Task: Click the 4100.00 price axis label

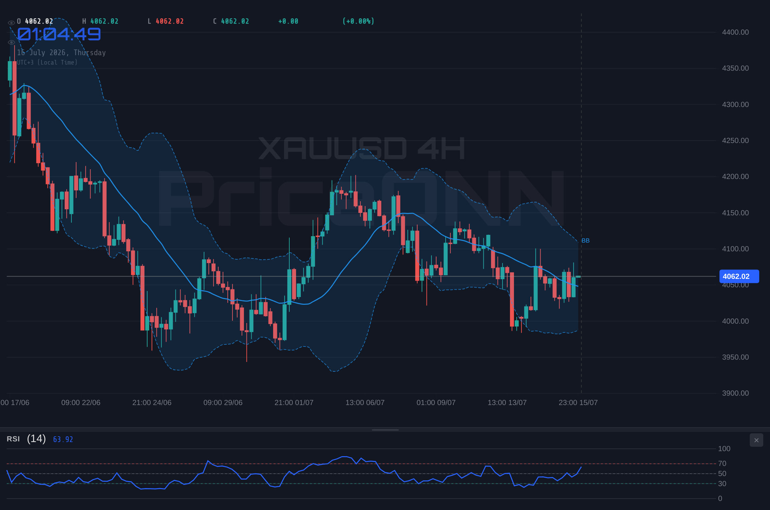Action: pos(735,249)
